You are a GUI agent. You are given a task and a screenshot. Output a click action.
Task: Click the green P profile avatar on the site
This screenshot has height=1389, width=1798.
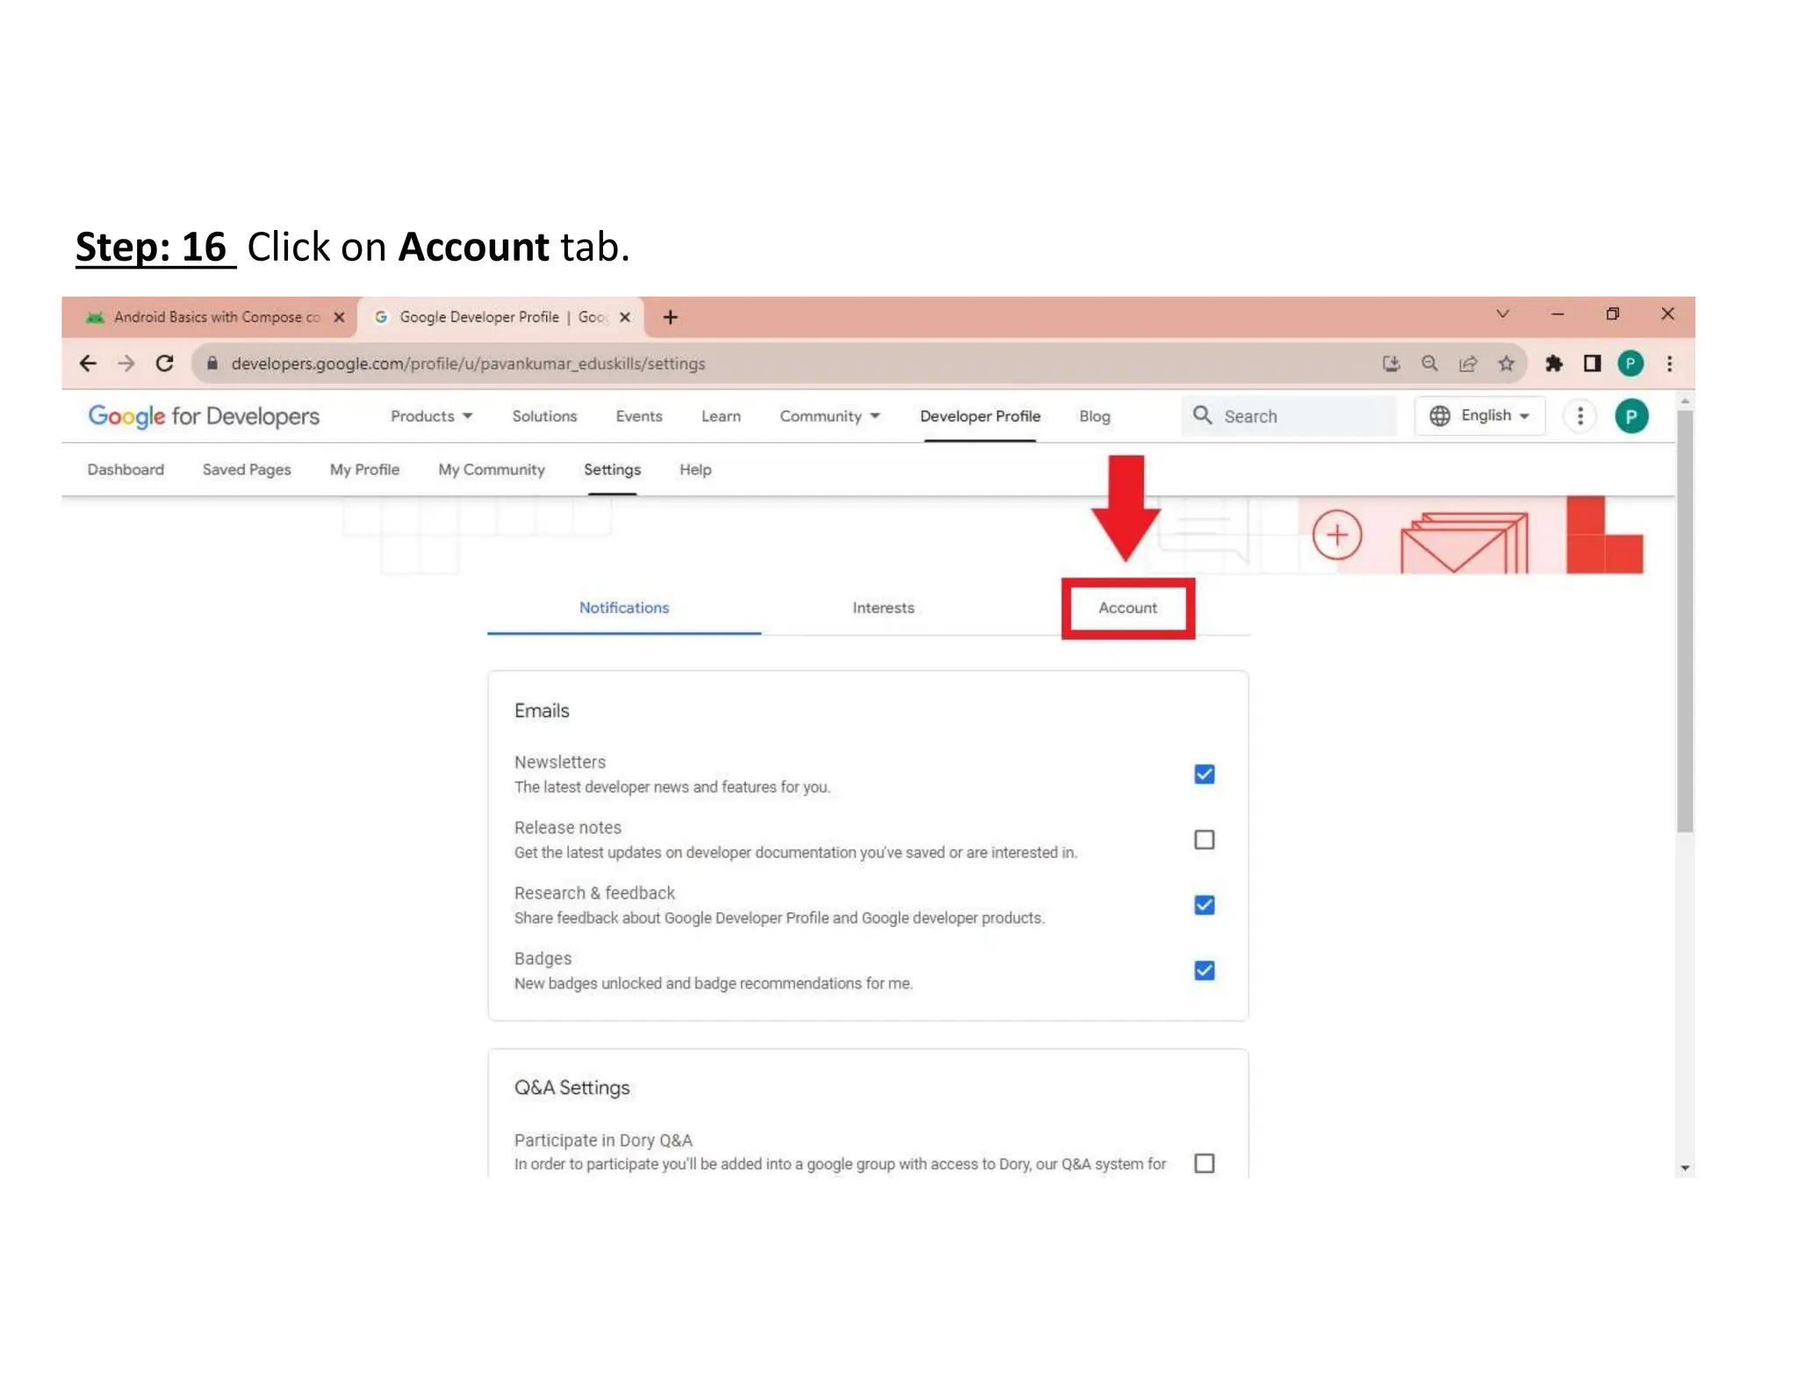tap(1631, 416)
